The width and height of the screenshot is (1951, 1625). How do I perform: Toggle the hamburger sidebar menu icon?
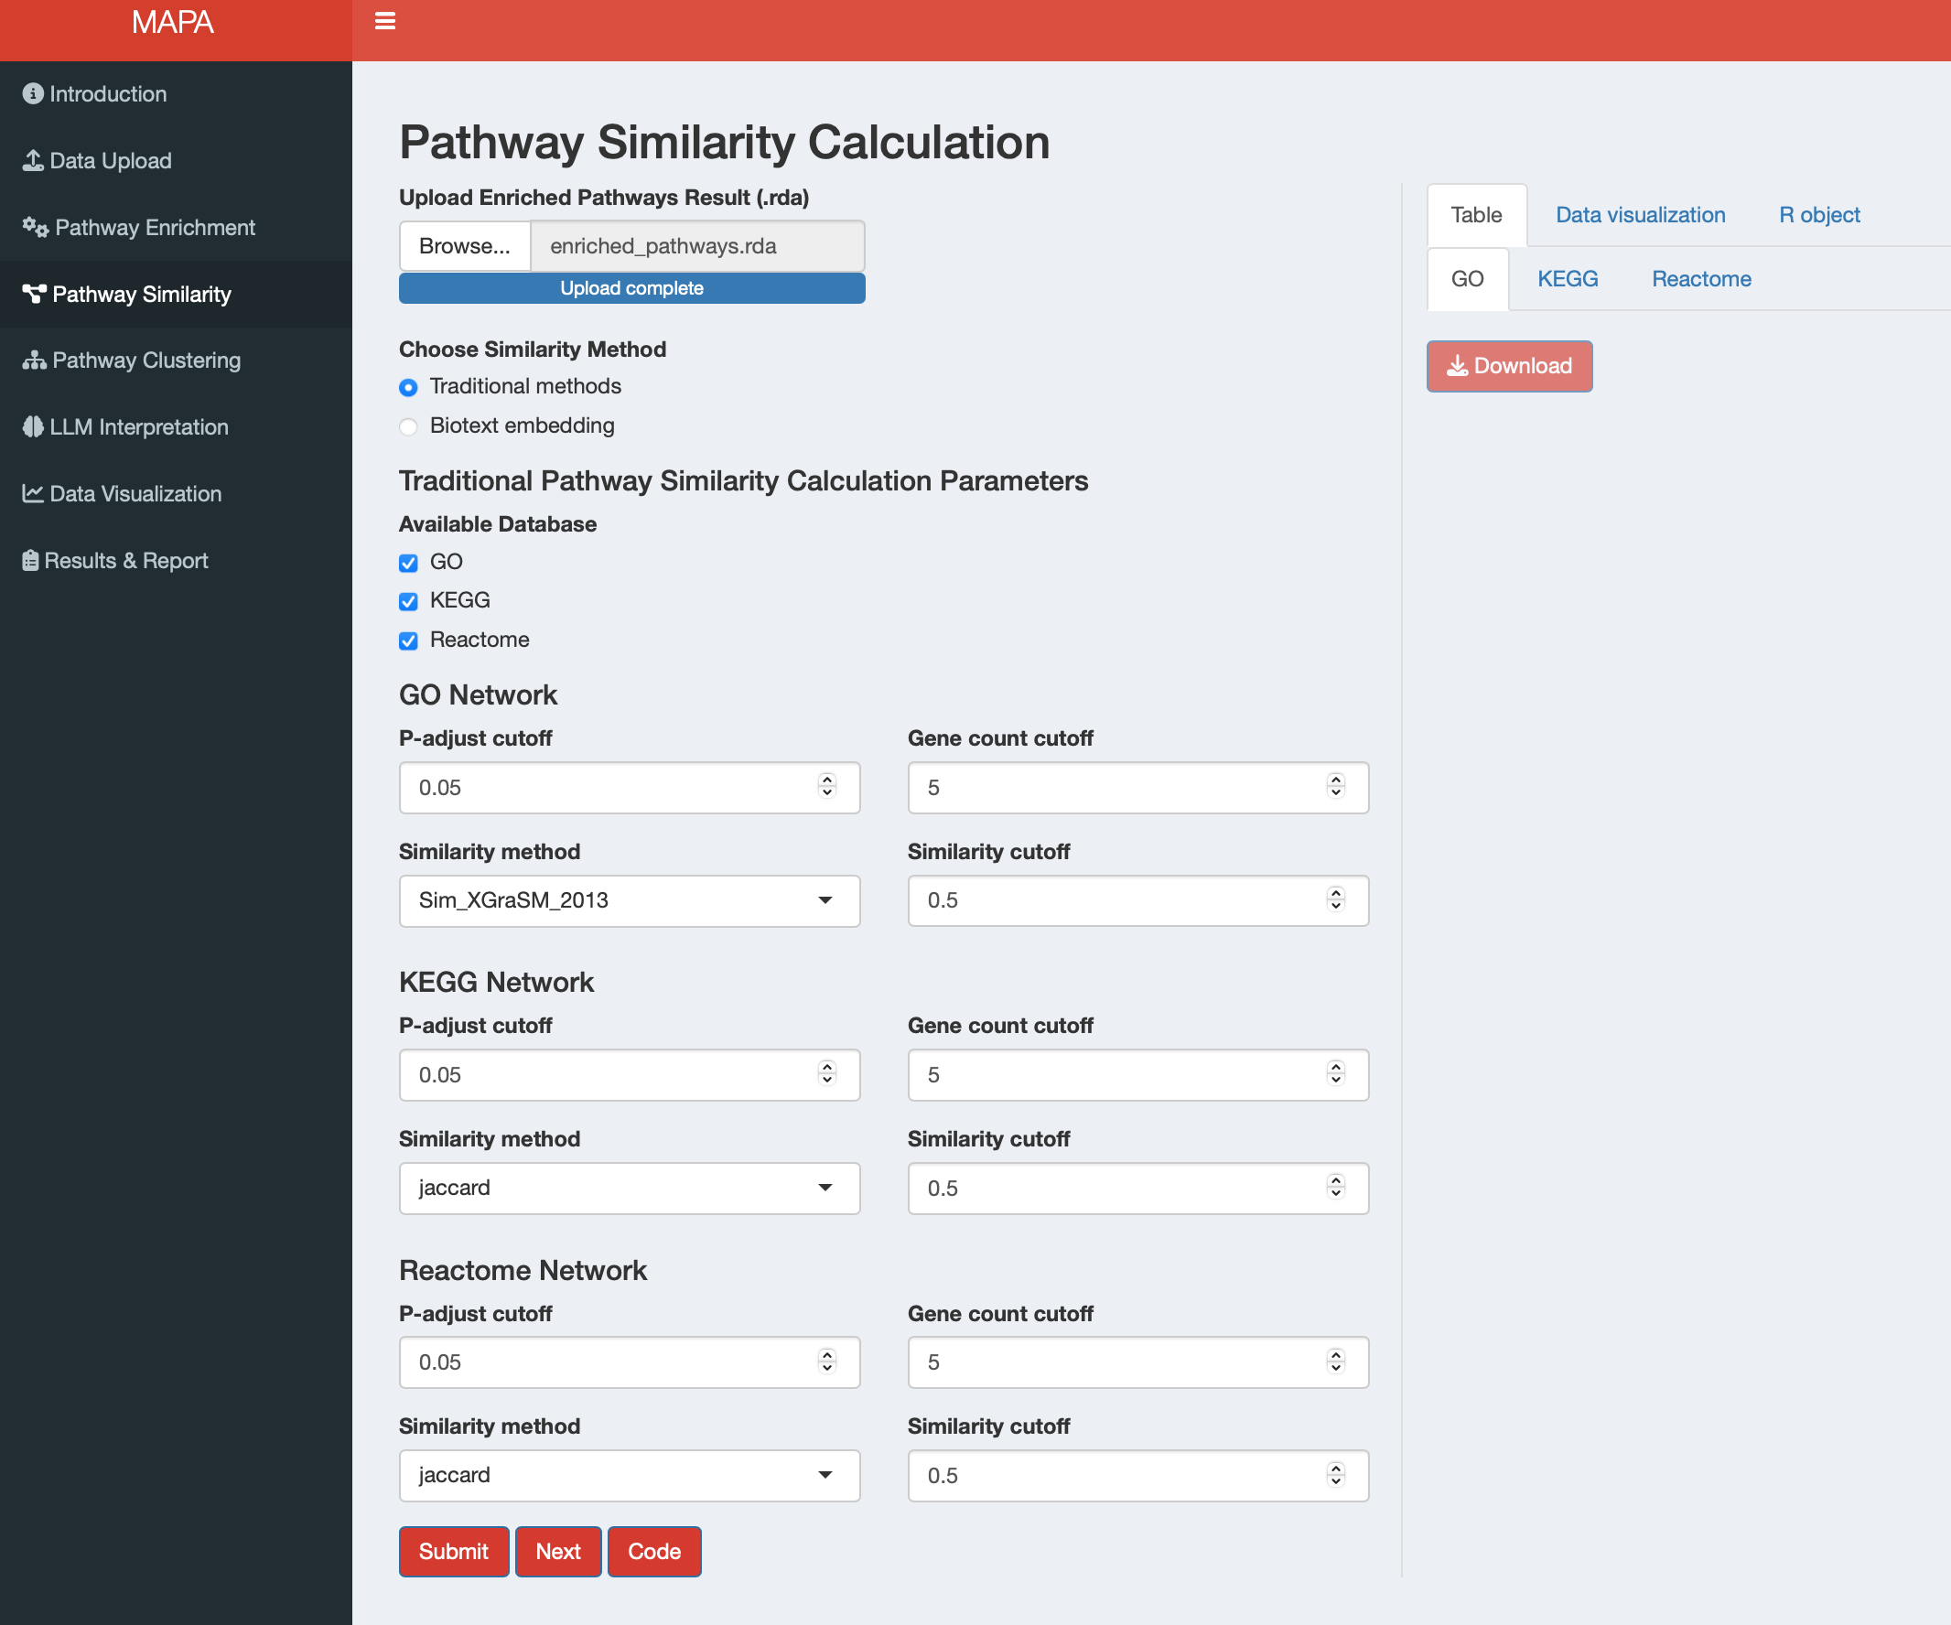[x=384, y=20]
